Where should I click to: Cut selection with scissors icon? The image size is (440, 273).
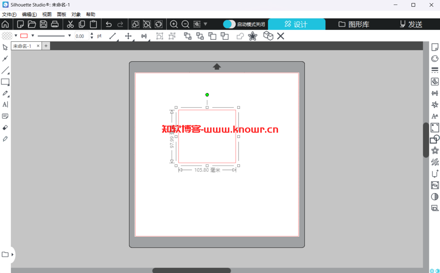(x=71, y=24)
